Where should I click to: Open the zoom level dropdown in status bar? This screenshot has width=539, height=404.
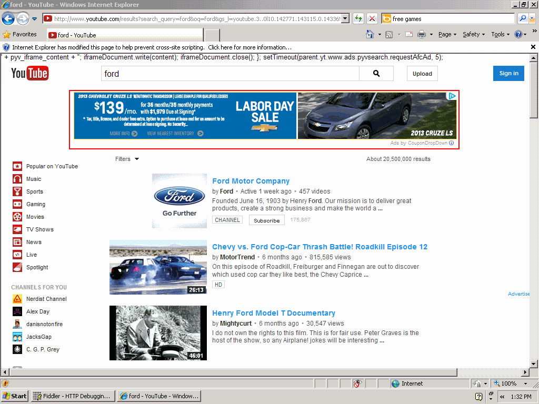coord(525,383)
